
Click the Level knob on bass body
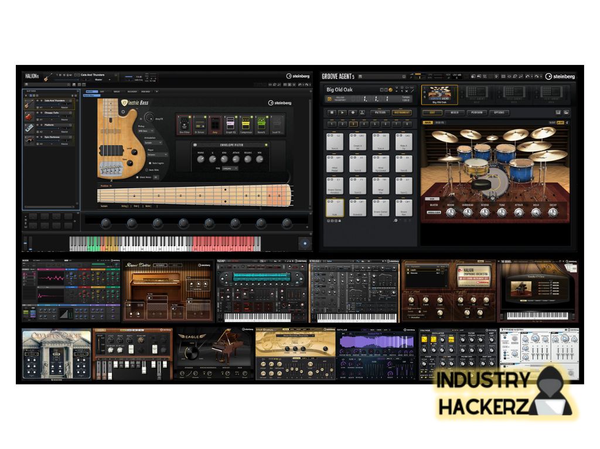(x=134, y=152)
